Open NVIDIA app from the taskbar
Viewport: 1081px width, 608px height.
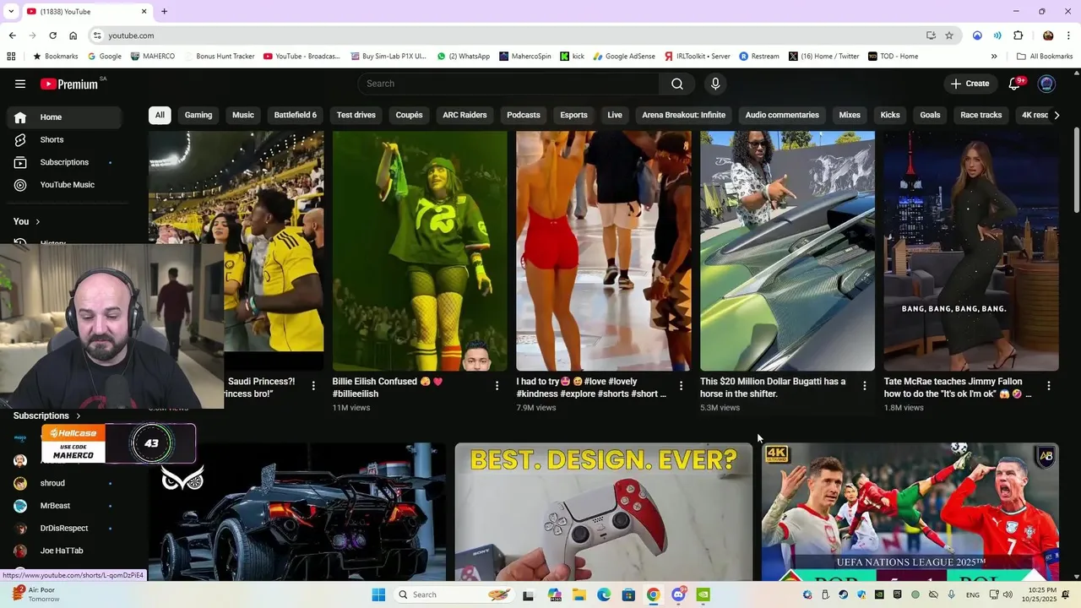point(703,594)
